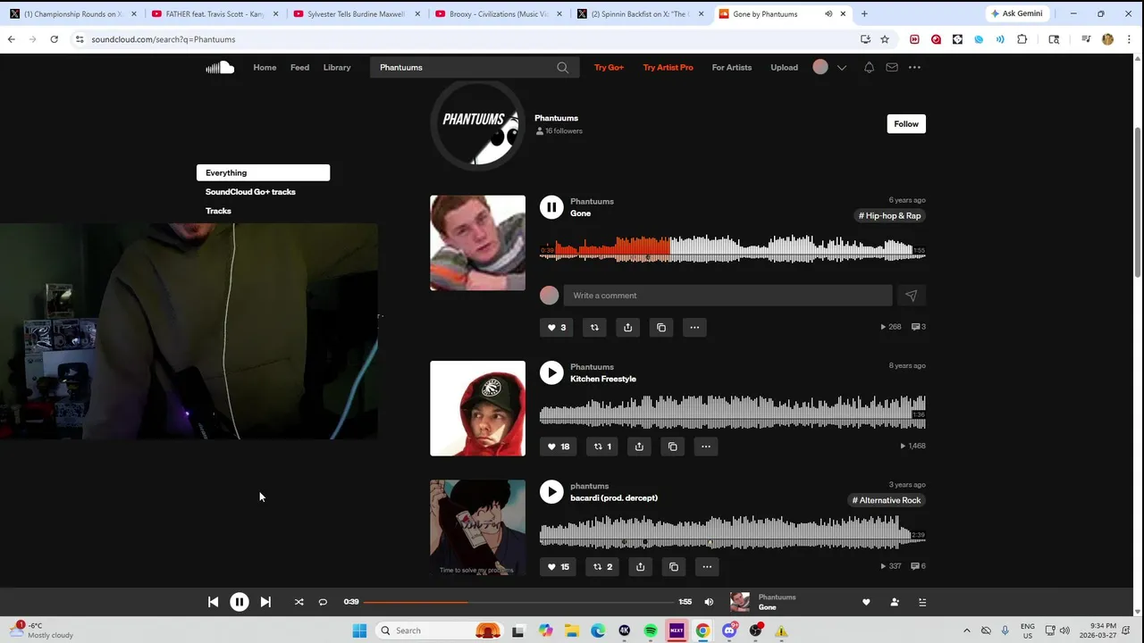The image size is (1144, 643).
Task: Like the Kitchen Freestyle track
Action: 559,447
